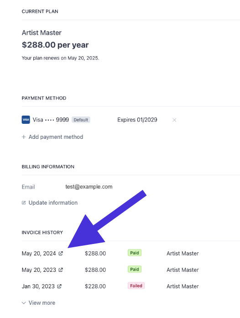Screen dimensions: 240x318
Task: Click the View more link
Action: point(42,303)
